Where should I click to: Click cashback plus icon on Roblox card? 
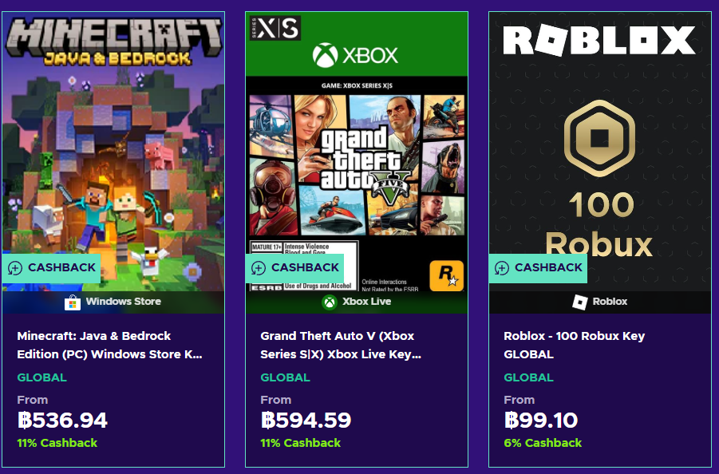(x=502, y=268)
